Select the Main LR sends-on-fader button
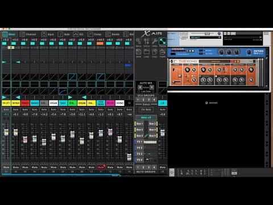 pos(146,117)
